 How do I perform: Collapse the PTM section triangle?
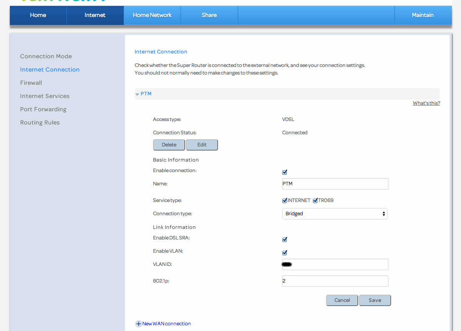point(137,94)
